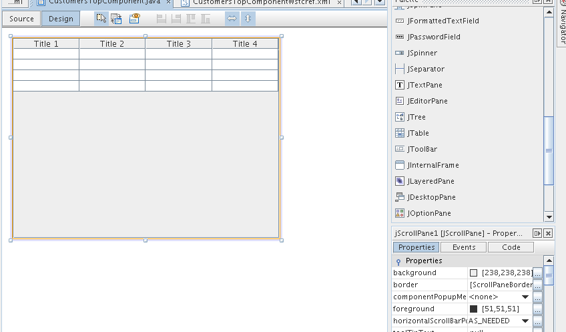This screenshot has width=566, height=332.
Task: Open the horizontalScrollBarPolicy dropdown
Action: point(525,321)
